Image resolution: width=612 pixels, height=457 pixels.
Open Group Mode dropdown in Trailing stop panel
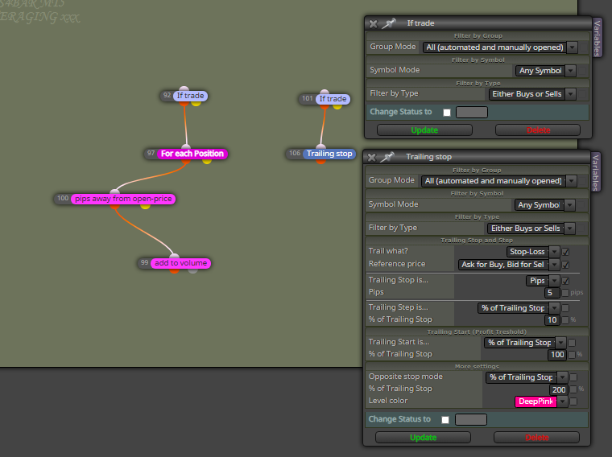[x=572, y=181]
